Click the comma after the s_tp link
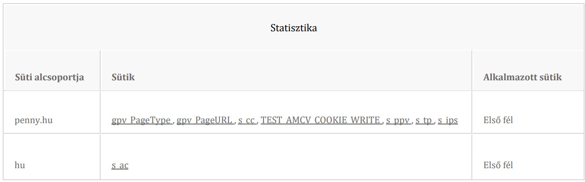This screenshot has height=182, width=585. pyautogui.click(x=434, y=122)
